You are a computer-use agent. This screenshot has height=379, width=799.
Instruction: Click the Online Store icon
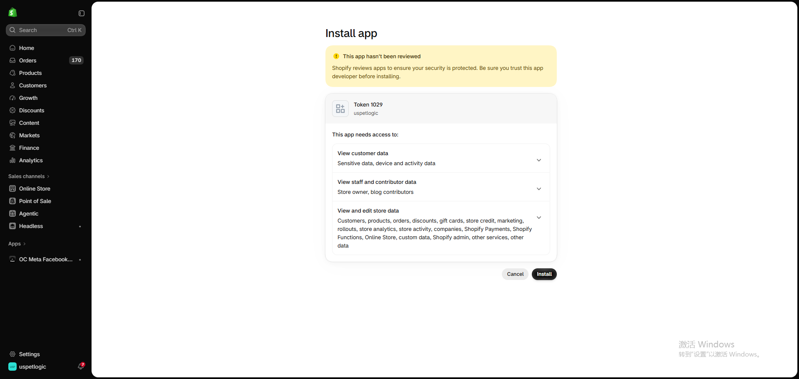coord(12,188)
